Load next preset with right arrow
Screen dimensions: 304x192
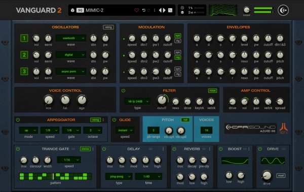(164, 10)
